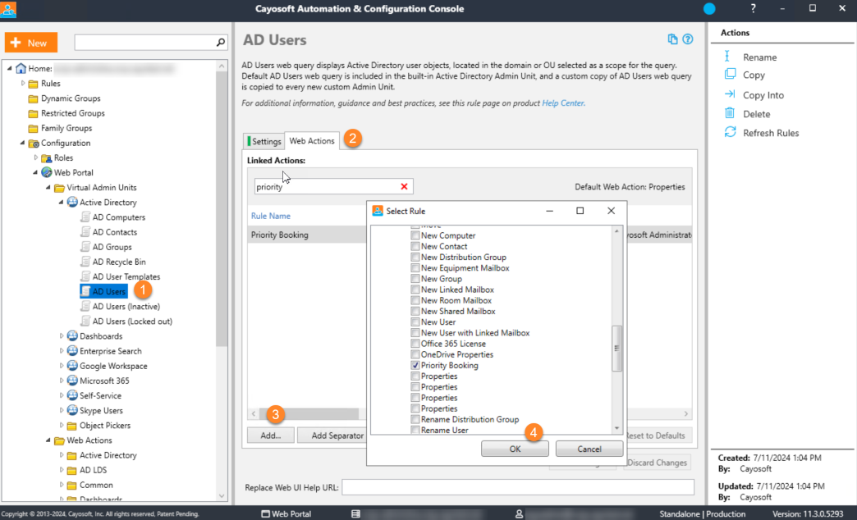
Task: Click the Copy action icon
Action: point(731,74)
